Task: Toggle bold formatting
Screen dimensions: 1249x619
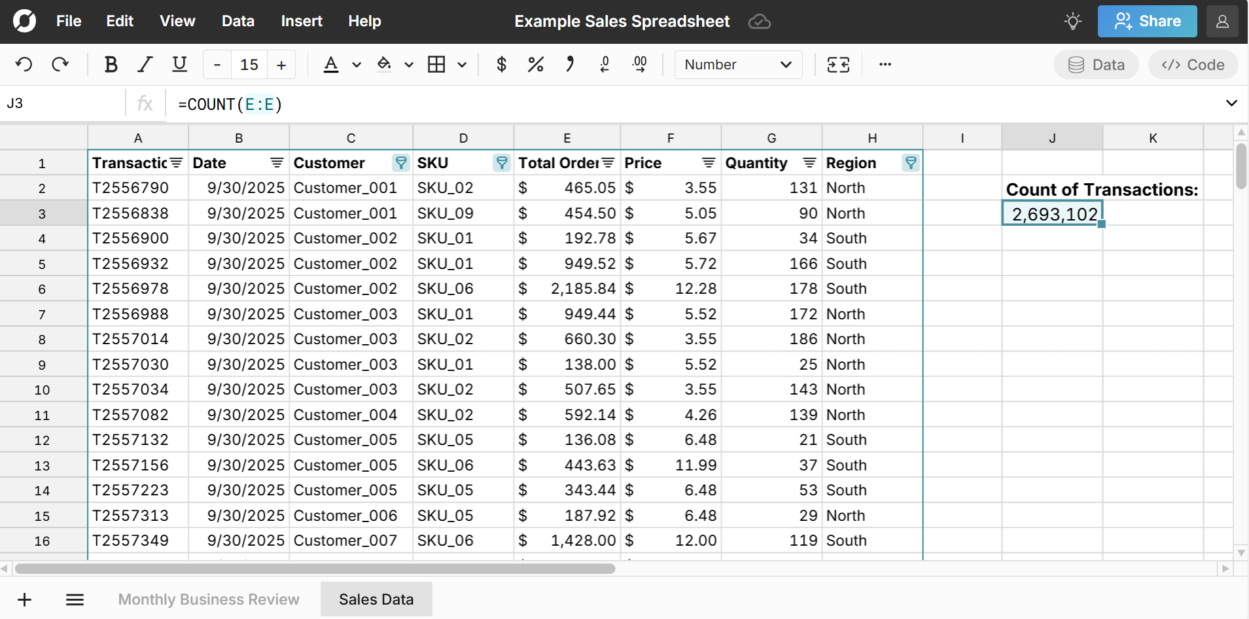Action: pos(111,65)
